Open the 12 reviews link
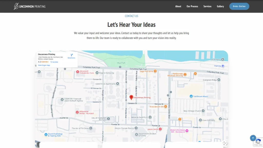Image resolution: width=263 pixels, height=148 pixels. 54,62
